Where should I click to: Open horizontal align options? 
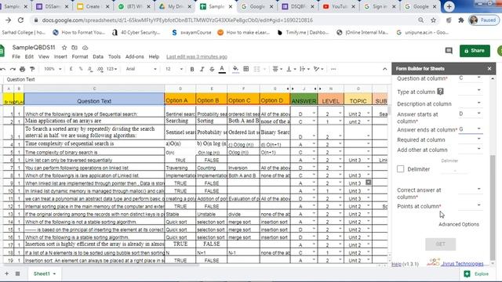pos(277,69)
